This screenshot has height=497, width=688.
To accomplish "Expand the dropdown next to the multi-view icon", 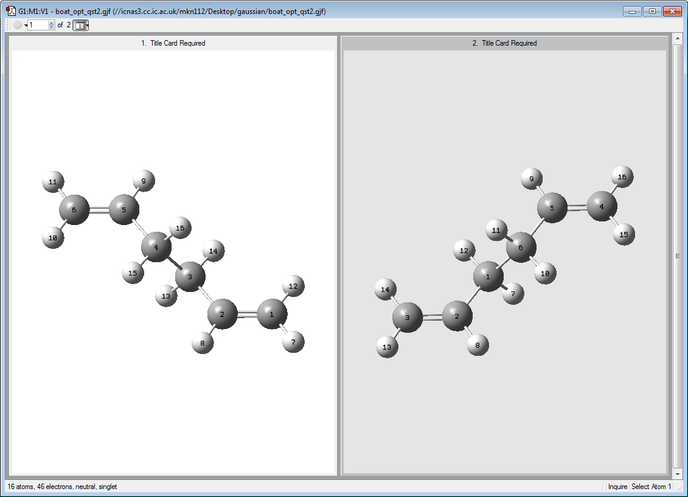I will point(87,25).
